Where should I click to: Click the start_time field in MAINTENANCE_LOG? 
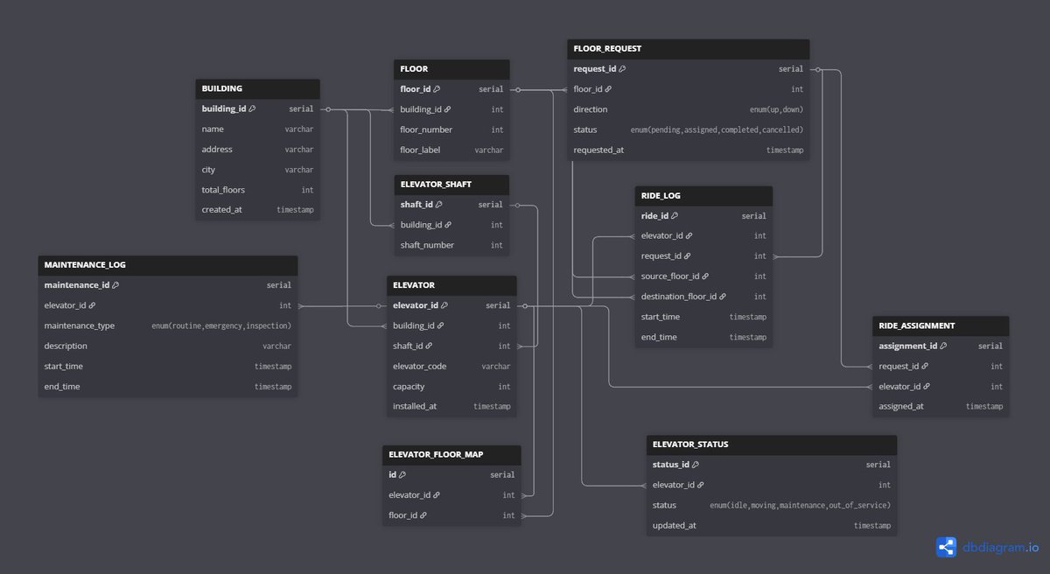click(168, 366)
